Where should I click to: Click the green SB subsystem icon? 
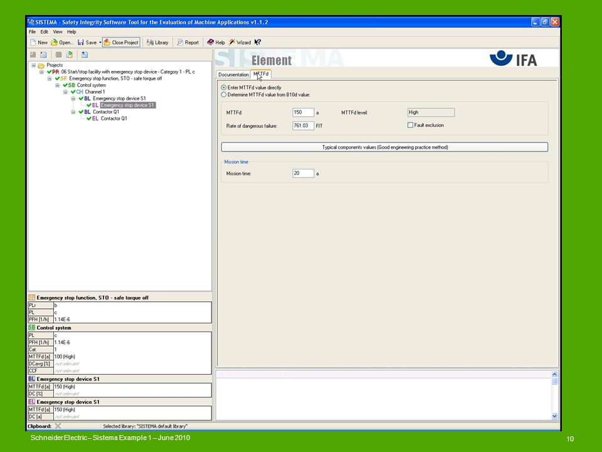[x=71, y=85]
